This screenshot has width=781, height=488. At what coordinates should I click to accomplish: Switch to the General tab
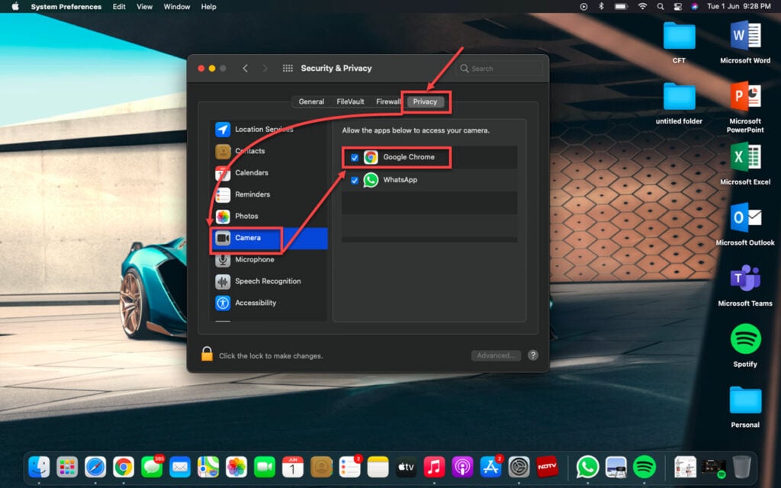click(x=311, y=101)
